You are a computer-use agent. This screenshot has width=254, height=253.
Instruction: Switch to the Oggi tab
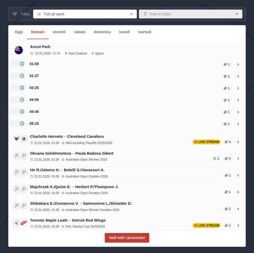pyautogui.click(x=19, y=32)
